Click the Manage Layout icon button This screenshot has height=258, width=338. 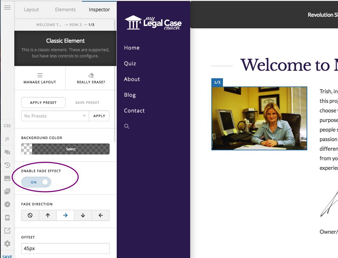click(40, 78)
